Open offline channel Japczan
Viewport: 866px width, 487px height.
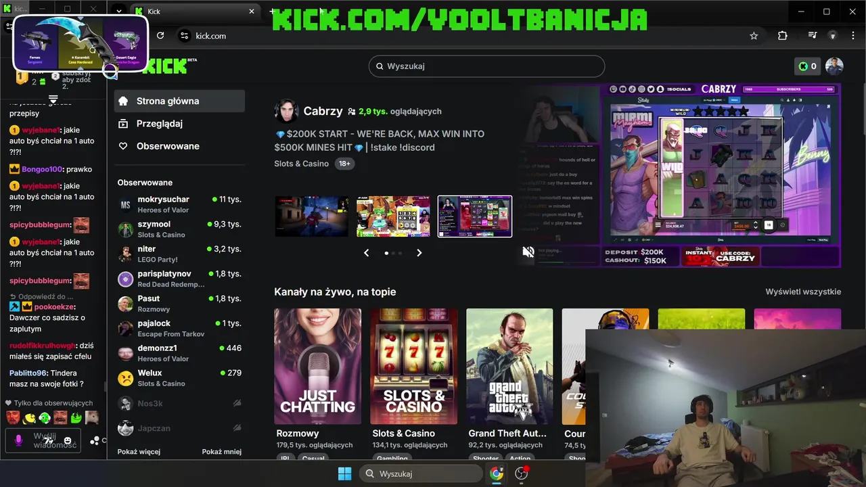[x=179, y=428]
